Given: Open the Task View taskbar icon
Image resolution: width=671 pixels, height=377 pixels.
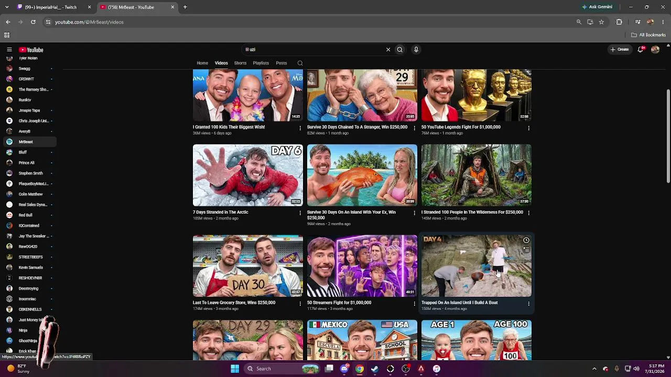Looking at the screenshot, I should [329, 369].
